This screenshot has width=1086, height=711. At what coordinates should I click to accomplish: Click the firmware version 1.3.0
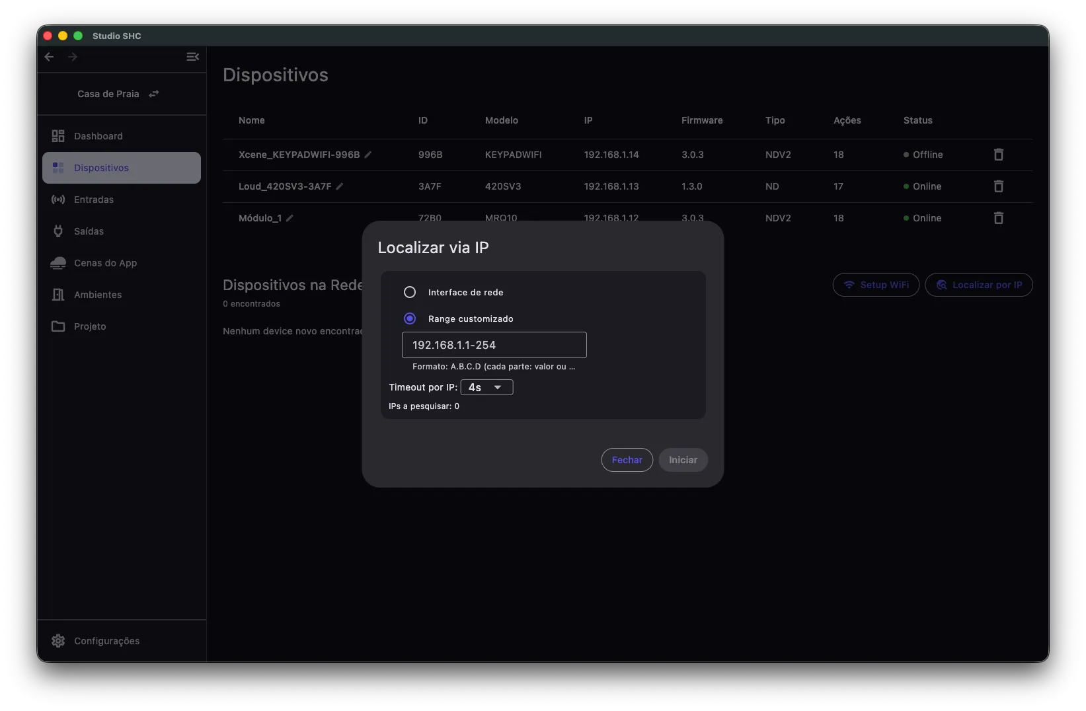click(x=692, y=186)
